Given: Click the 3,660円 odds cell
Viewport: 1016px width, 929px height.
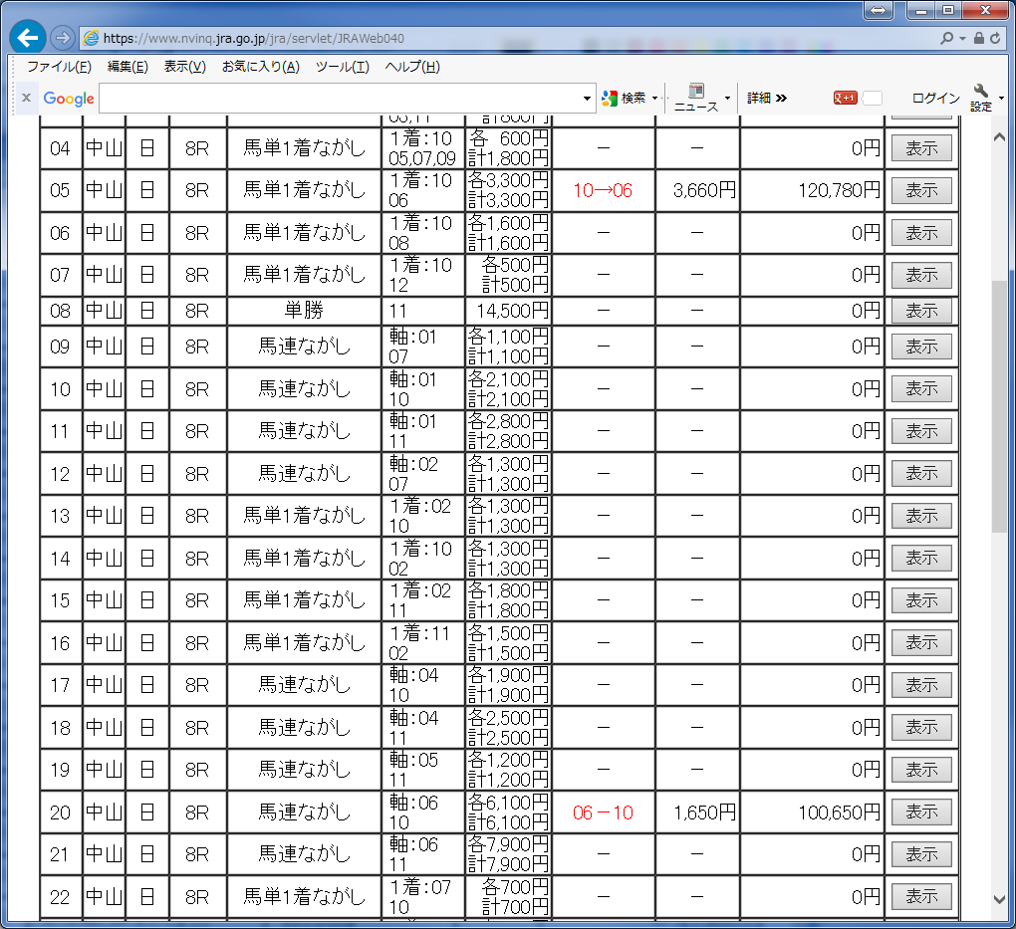Looking at the screenshot, I should click(x=697, y=190).
